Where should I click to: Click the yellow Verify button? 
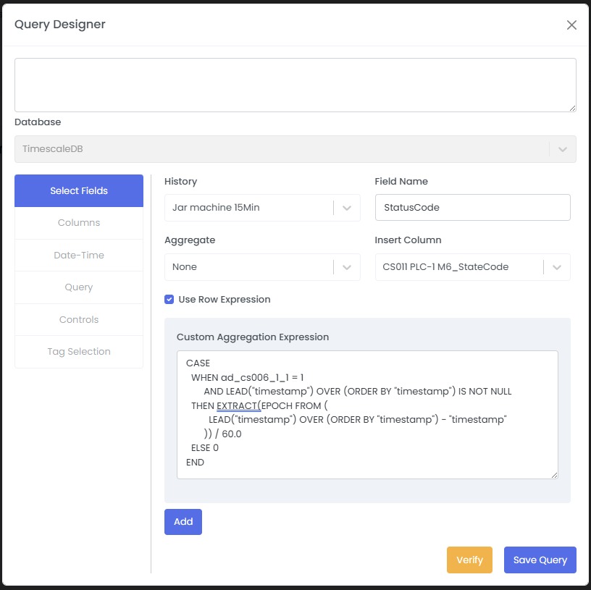469,560
